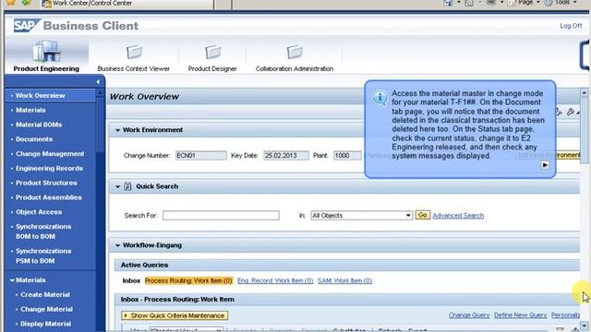Image resolution: width=591 pixels, height=332 pixels.
Task: Select Eng. Record Work Item (0) query
Action: coord(275,280)
